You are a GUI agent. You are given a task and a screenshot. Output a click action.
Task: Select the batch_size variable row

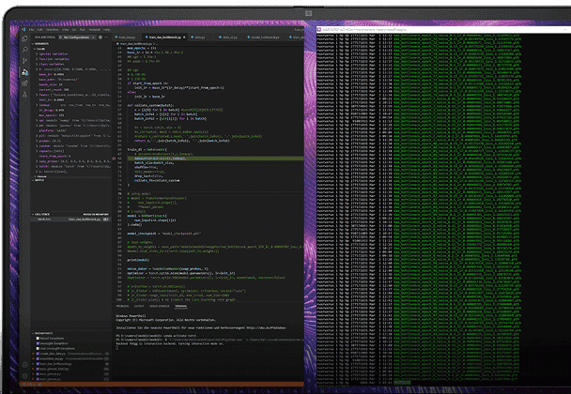(x=73, y=84)
